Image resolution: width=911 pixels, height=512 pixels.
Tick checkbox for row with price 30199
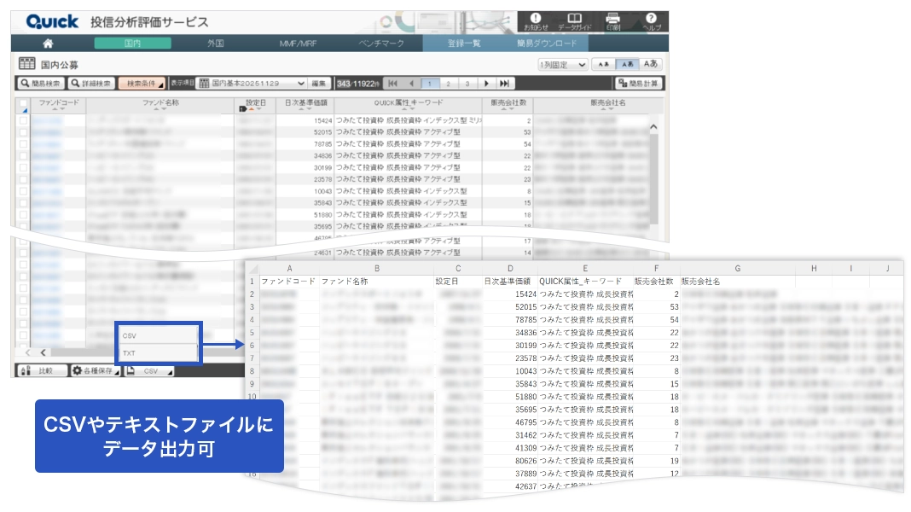23,167
